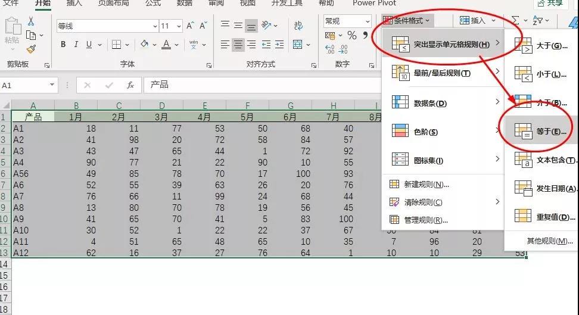Toggle Italic formatting
Screen dimensions: 579x315
[x=76, y=45]
